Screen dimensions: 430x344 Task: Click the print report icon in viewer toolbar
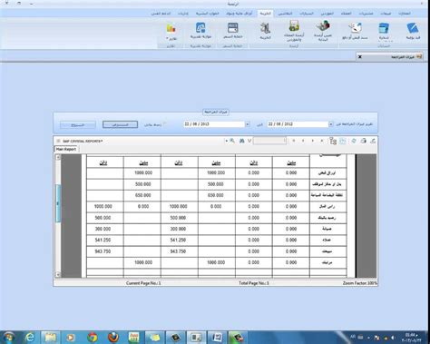(364, 141)
